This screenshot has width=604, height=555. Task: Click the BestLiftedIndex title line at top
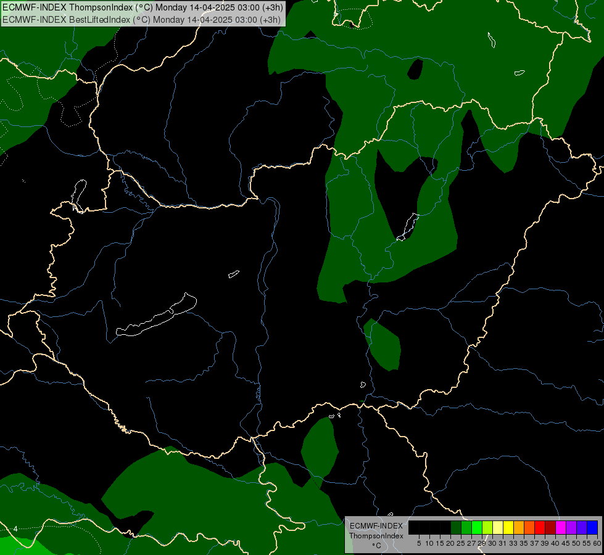coord(141,19)
